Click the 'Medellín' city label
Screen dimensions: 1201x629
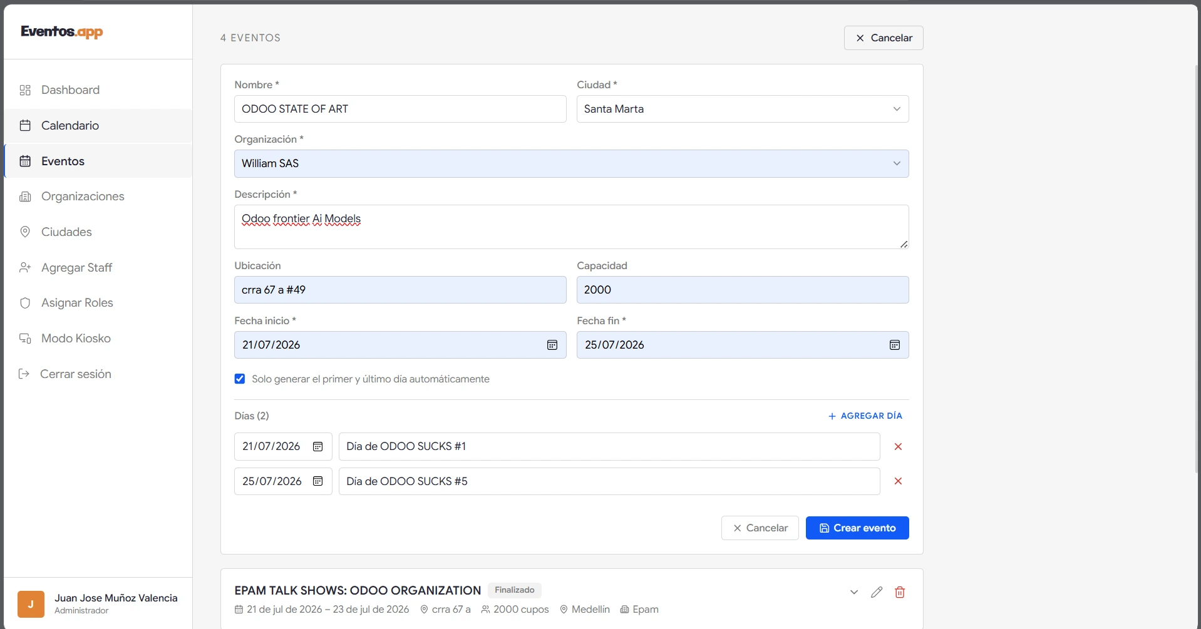tap(590, 610)
